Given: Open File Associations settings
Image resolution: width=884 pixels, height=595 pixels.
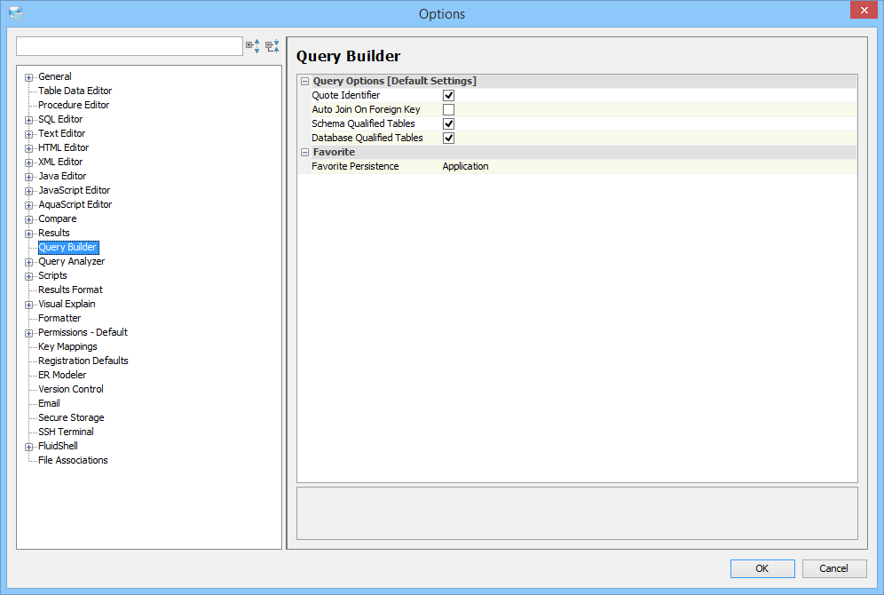Looking at the screenshot, I should tap(73, 460).
